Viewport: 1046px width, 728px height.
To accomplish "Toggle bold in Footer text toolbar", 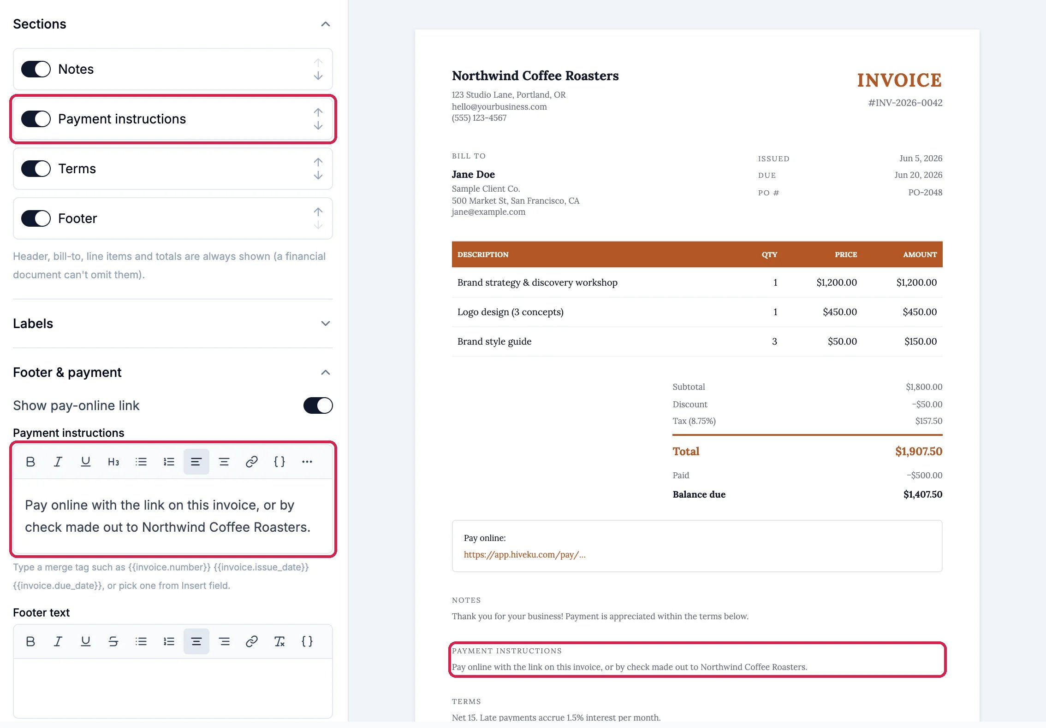I will coord(30,641).
